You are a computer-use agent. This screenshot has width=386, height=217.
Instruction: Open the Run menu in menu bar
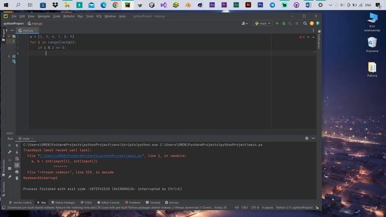pos(80,16)
